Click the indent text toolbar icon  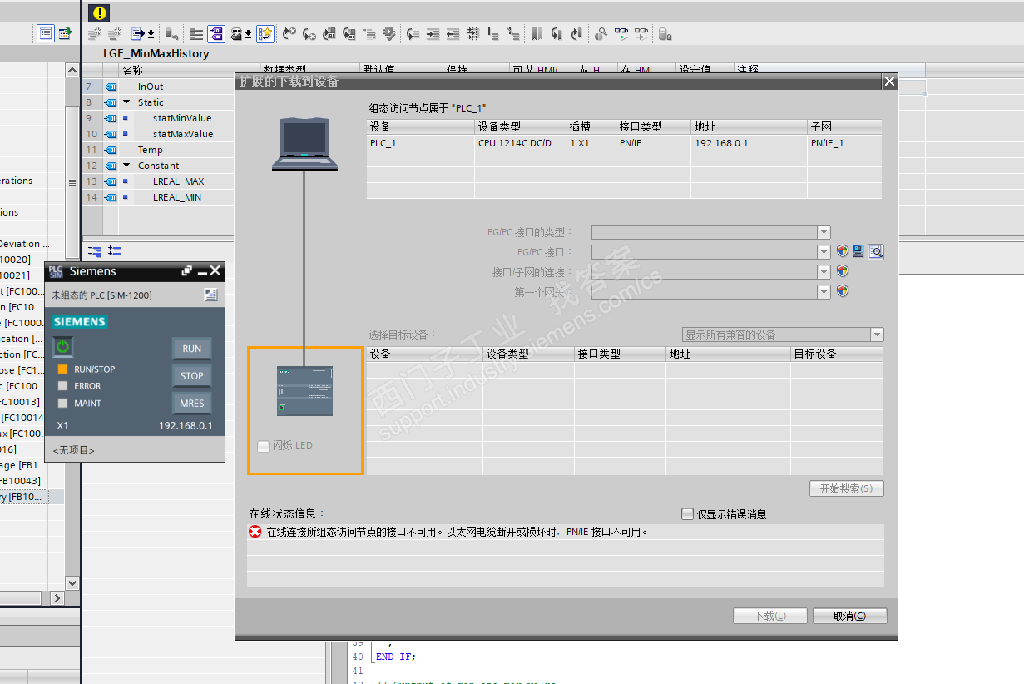433,34
